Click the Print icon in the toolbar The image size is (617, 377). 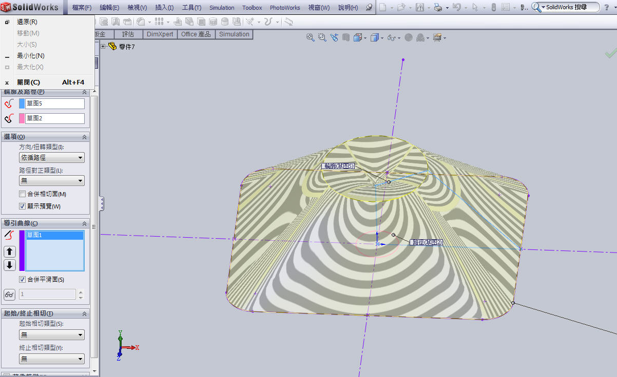pyautogui.click(x=437, y=7)
